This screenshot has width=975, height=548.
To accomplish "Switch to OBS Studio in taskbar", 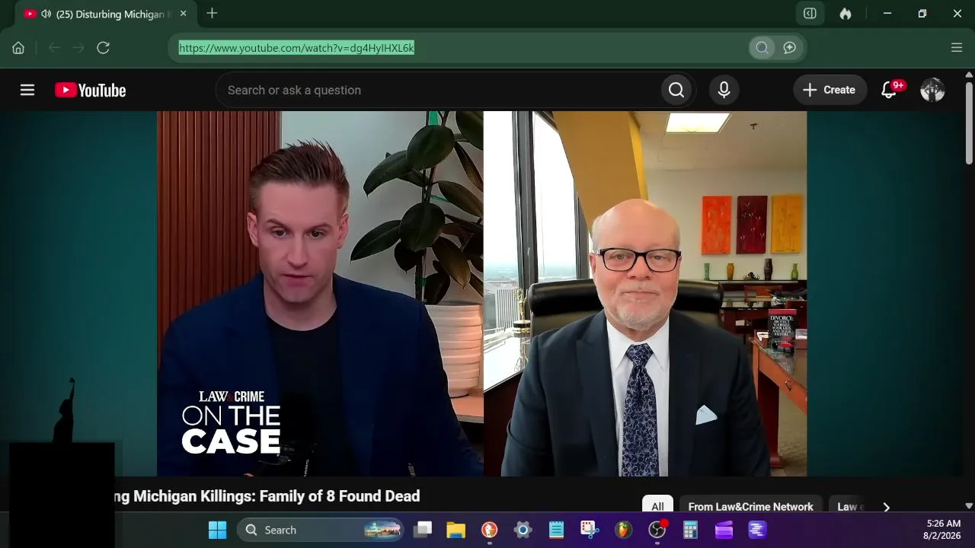I will [x=657, y=530].
